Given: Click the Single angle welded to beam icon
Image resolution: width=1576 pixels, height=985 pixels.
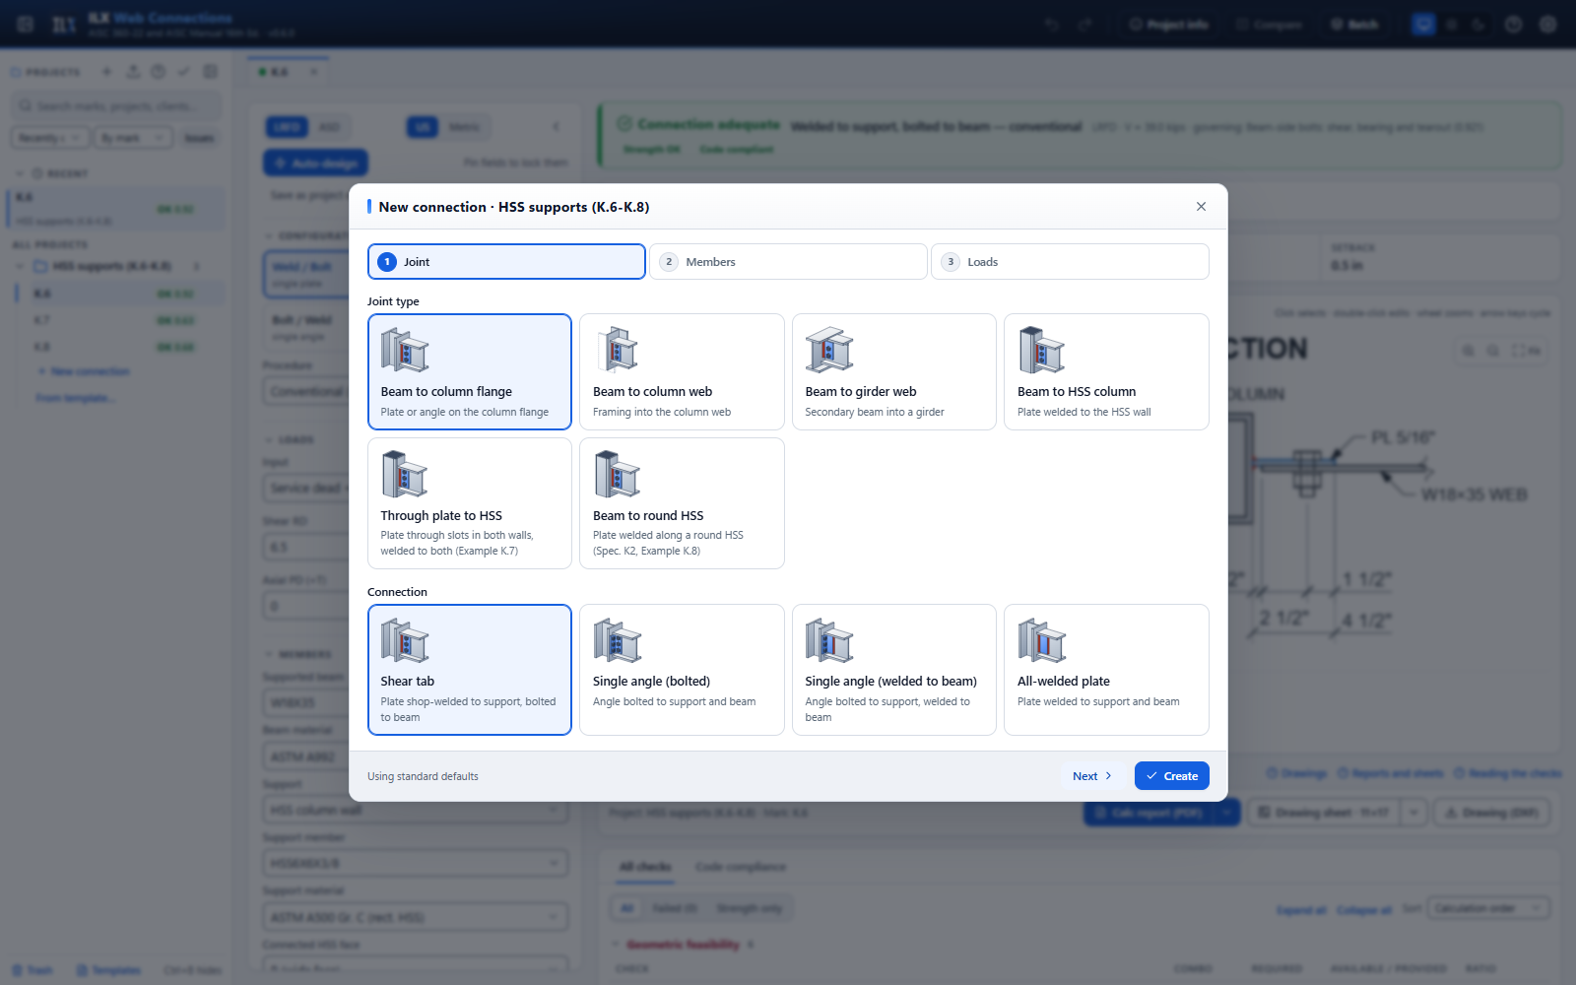Looking at the screenshot, I should pyautogui.click(x=829, y=640).
